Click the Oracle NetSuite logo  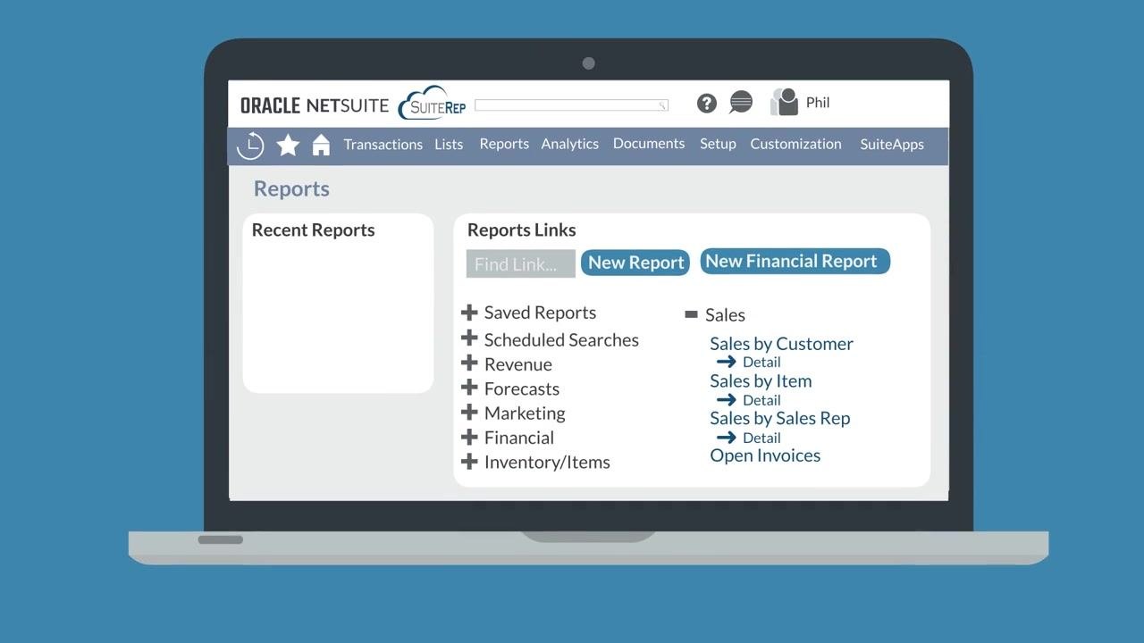[315, 105]
